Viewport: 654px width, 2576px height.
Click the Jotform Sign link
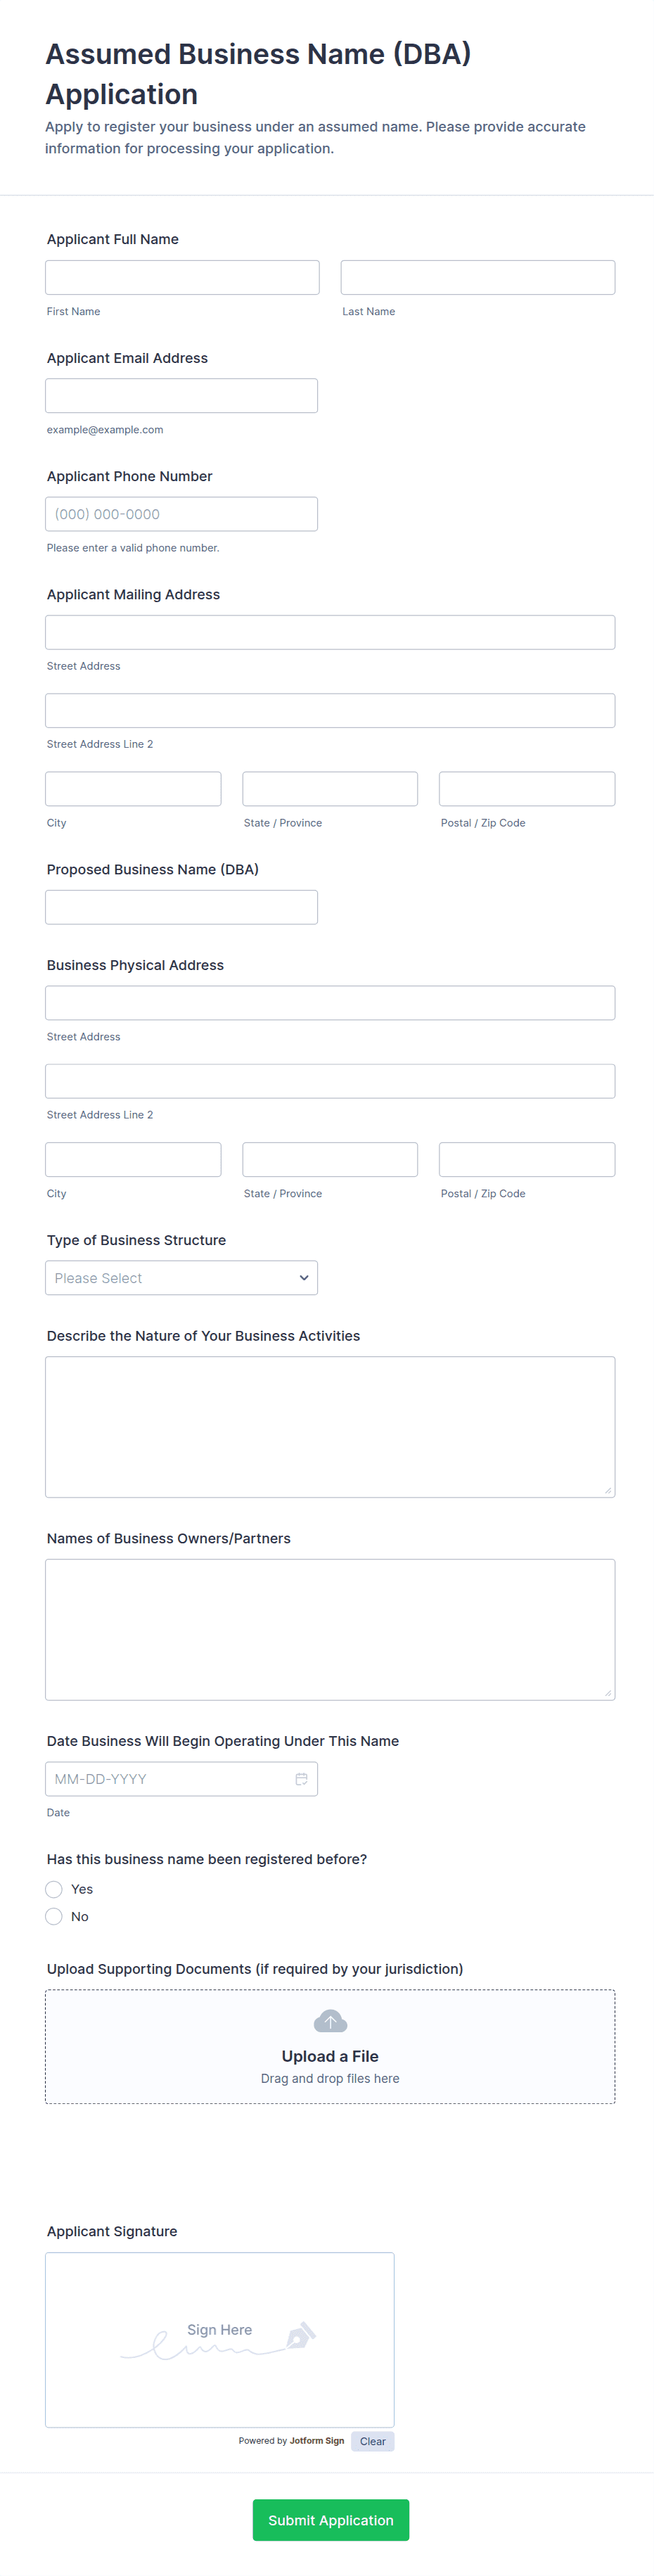pos(316,2441)
